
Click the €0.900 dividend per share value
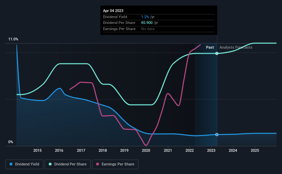click(147, 23)
